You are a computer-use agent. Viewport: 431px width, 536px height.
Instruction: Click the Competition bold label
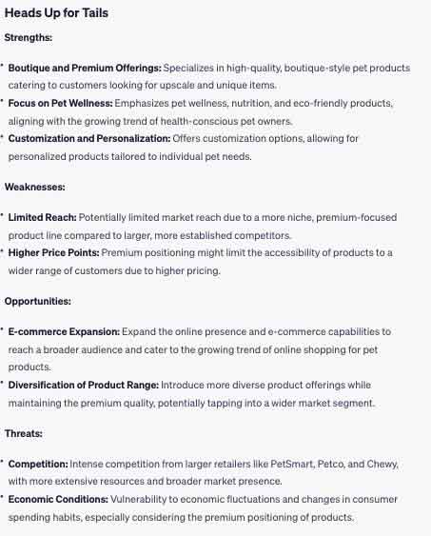pos(38,465)
